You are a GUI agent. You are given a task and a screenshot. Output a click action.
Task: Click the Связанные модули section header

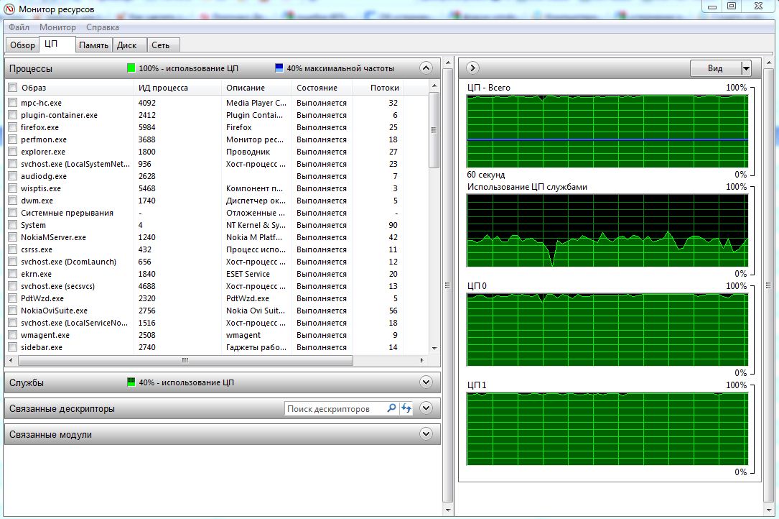click(x=222, y=434)
